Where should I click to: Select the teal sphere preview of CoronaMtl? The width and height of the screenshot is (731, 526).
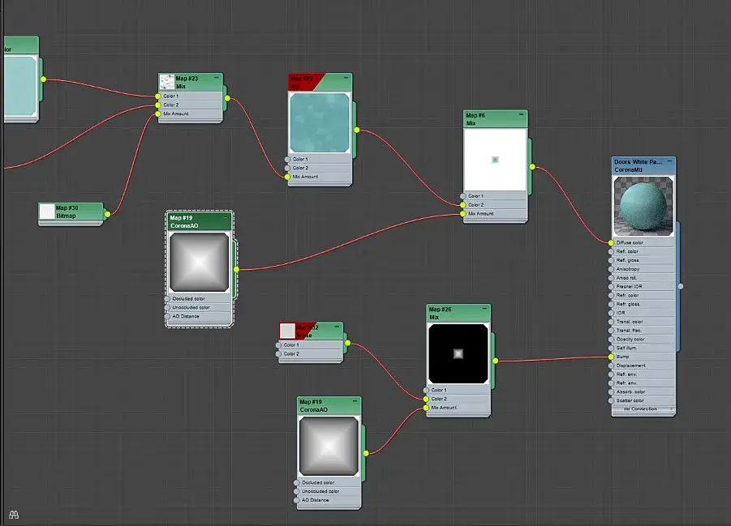643,206
